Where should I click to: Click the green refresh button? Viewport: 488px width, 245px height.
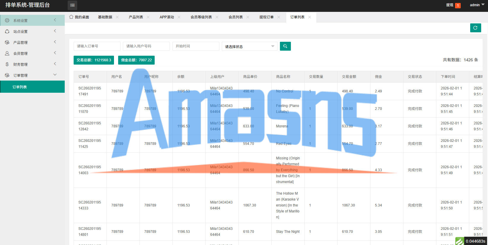click(476, 28)
